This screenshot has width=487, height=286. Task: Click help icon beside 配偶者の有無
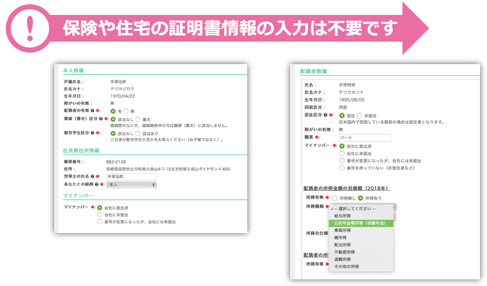pos(93,111)
